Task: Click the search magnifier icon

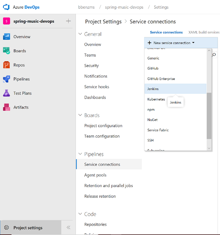Action: click(214, 55)
